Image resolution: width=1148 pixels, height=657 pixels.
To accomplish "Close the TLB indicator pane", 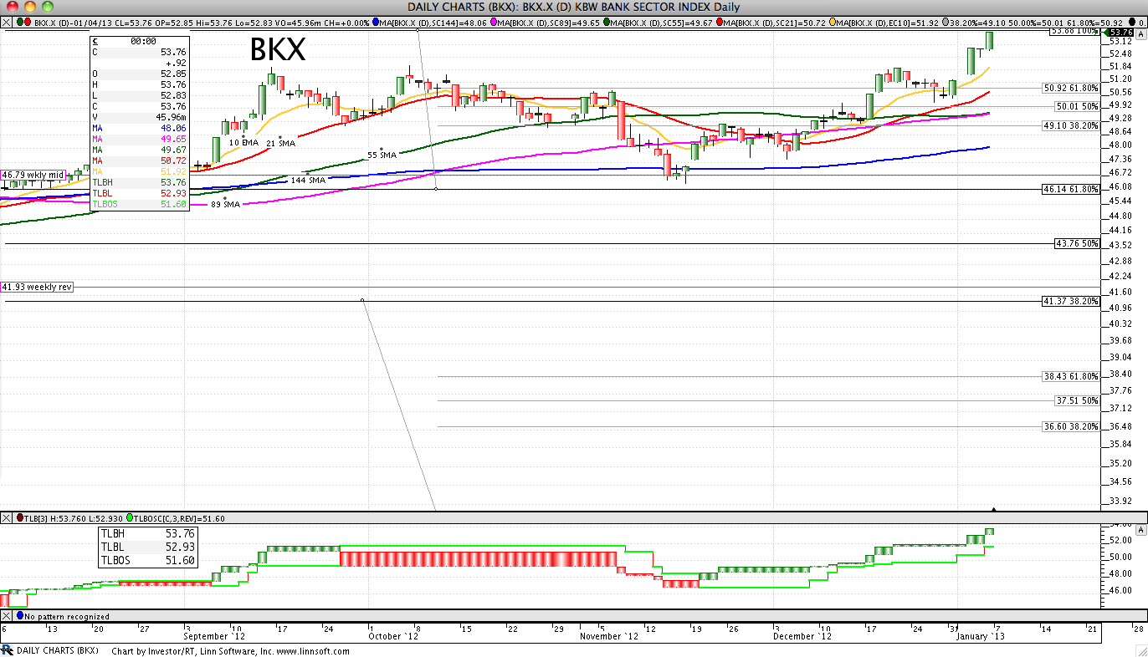I will [x=6, y=518].
